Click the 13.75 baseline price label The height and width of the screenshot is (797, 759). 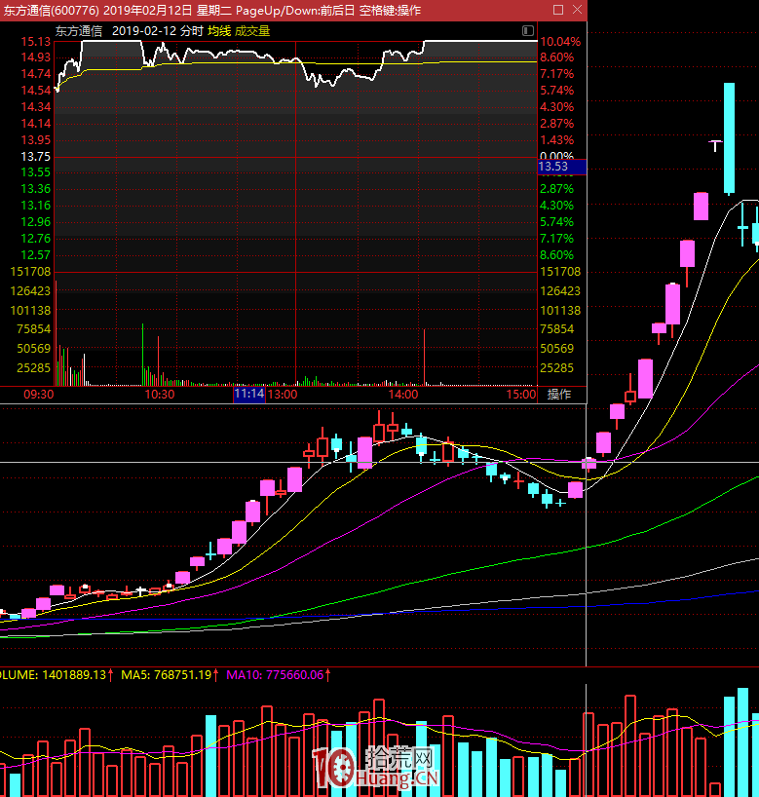click(36, 157)
